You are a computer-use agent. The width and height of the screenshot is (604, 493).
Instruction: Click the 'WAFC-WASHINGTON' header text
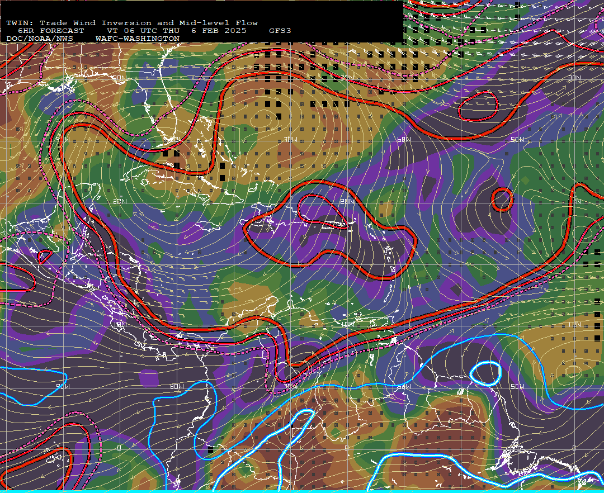coord(138,39)
